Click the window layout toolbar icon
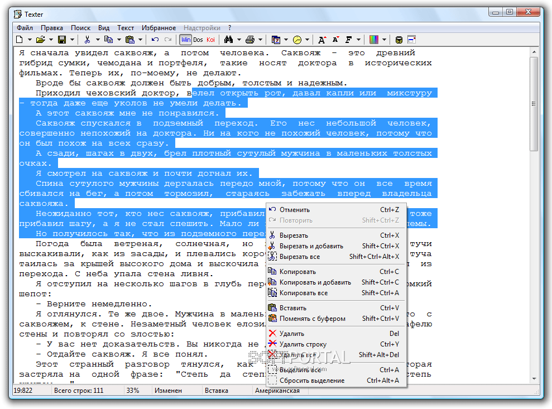552x409 pixels. tap(411, 40)
